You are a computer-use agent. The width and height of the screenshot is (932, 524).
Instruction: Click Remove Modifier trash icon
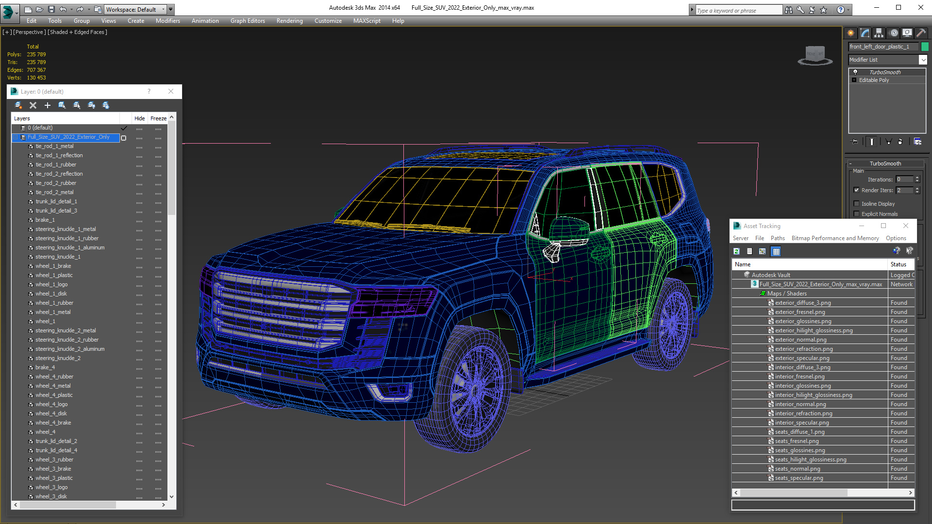tap(900, 142)
